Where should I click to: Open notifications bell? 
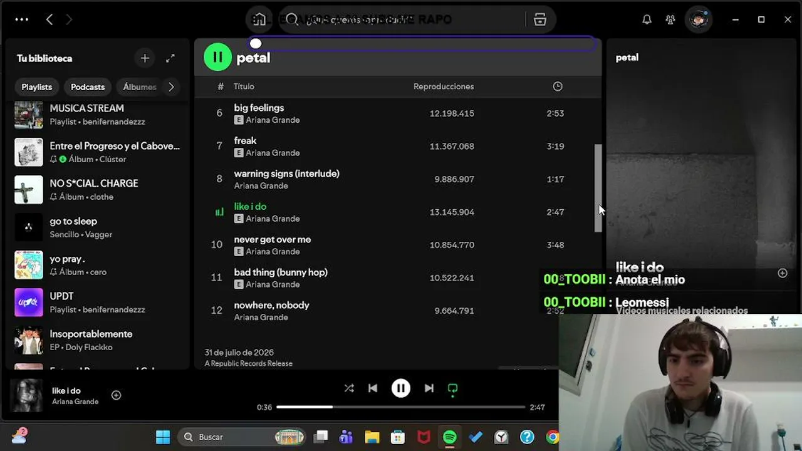pos(647,19)
